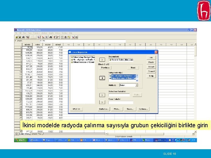Click the Variables toolbar icon
The height and width of the screenshot is (158, 211).
(x=47, y=37)
